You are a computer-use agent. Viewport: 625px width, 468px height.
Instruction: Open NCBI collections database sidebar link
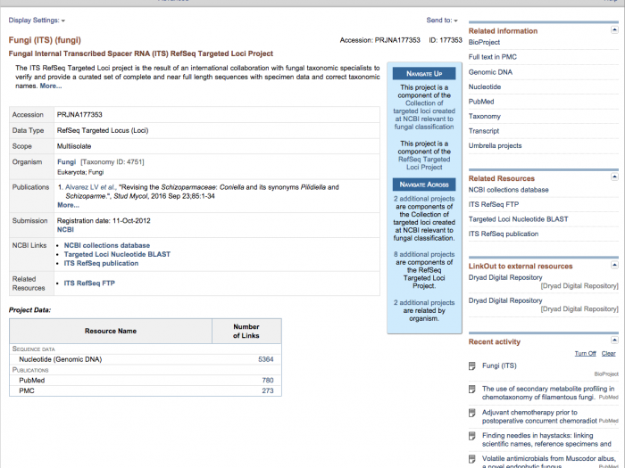(x=508, y=190)
